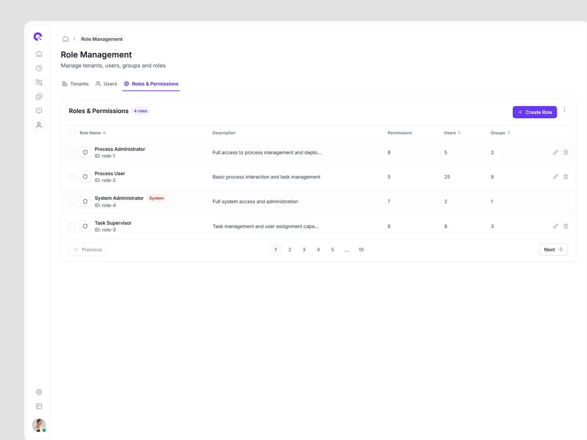Click the home icon in the sidebar
This screenshot has width=587, height=440.
[x=39, y=54]
